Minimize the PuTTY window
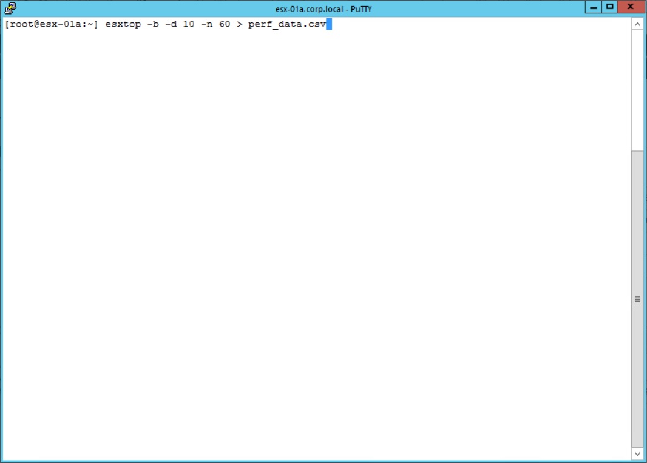This screenshot has width=647, height=463. click(x=594, y=7)
